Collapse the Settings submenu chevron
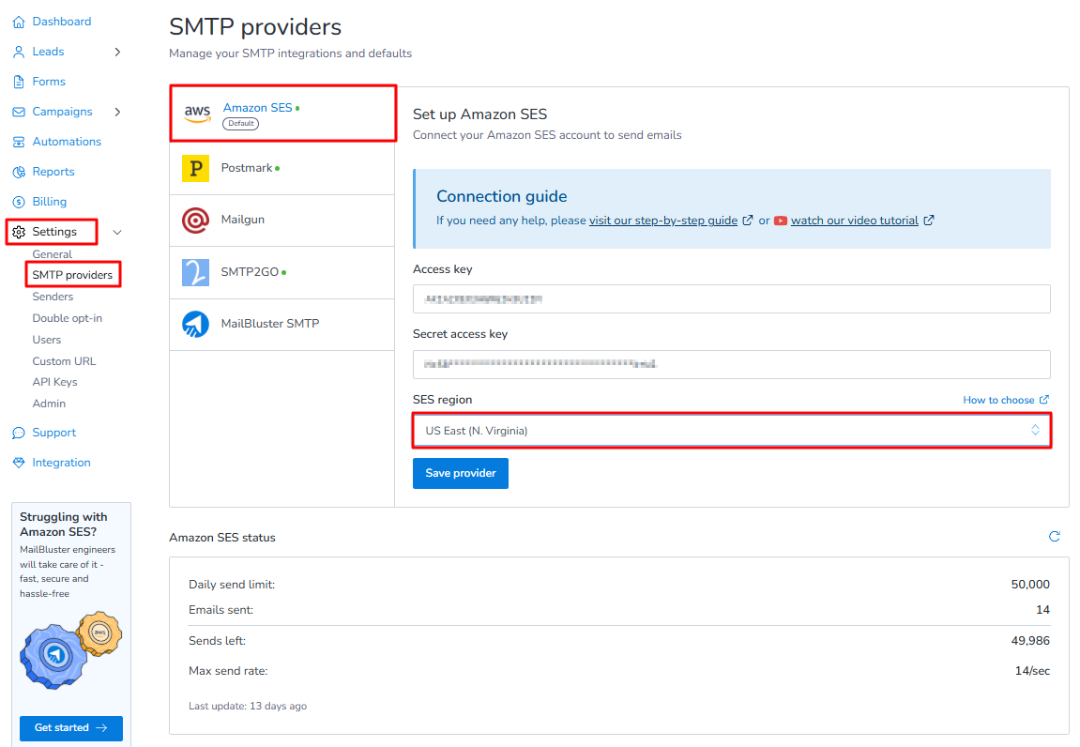 pyautogui.click(x=118, y=232)
